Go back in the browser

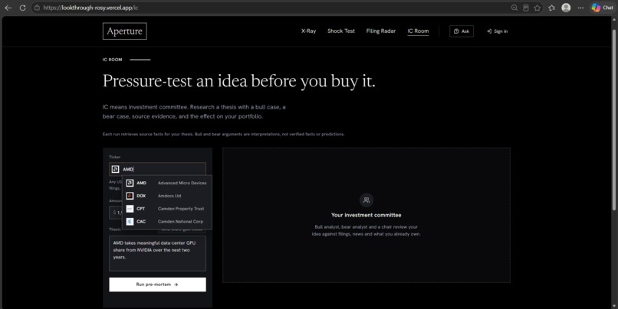pyautogui.click(x=8, y=8)
